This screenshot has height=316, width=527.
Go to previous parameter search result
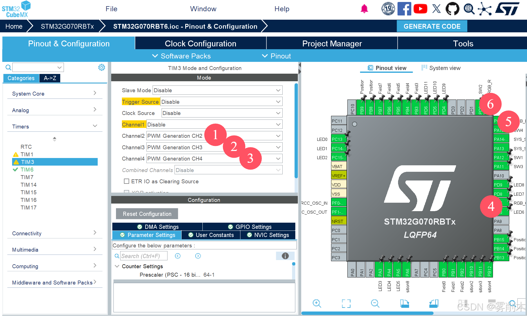pos(178,256)
